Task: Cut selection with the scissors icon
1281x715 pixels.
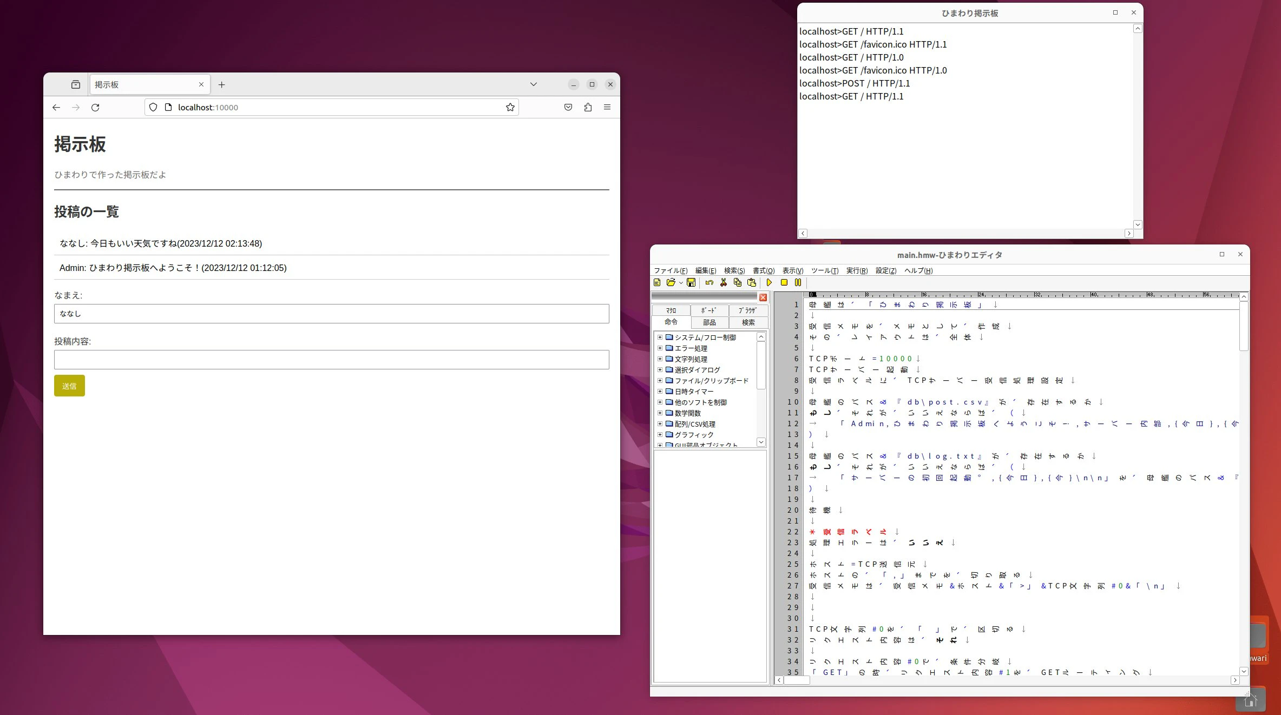Action: click(x=723, y=282)
